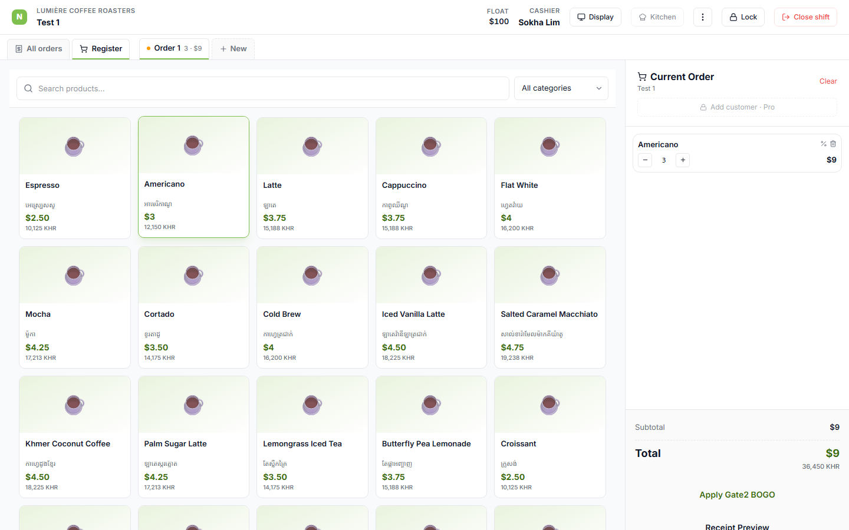Click the cart icon beside Current Order

point(642,77)
